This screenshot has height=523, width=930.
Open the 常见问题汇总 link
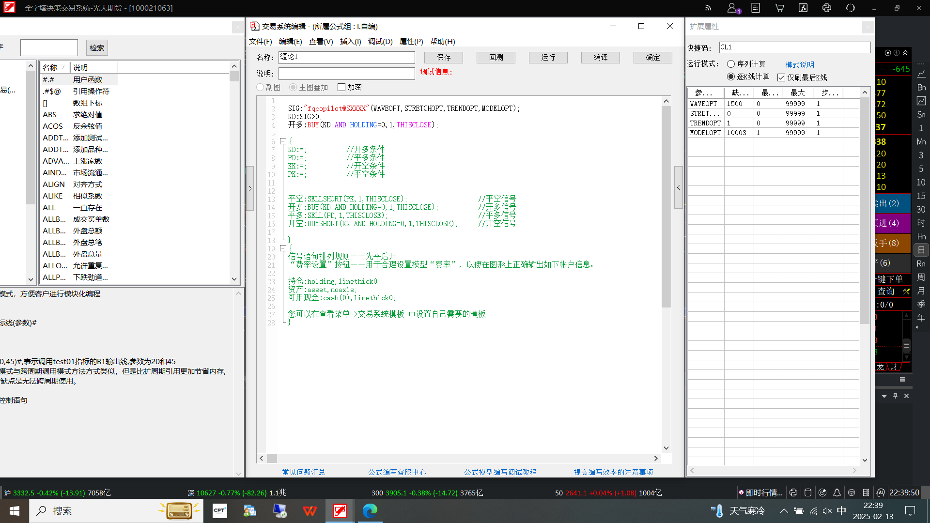(304, 472)
